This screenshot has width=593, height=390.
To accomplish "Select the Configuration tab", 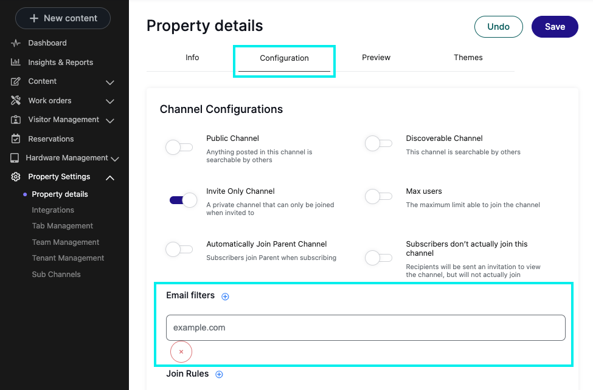I will (x=284, y=58).
